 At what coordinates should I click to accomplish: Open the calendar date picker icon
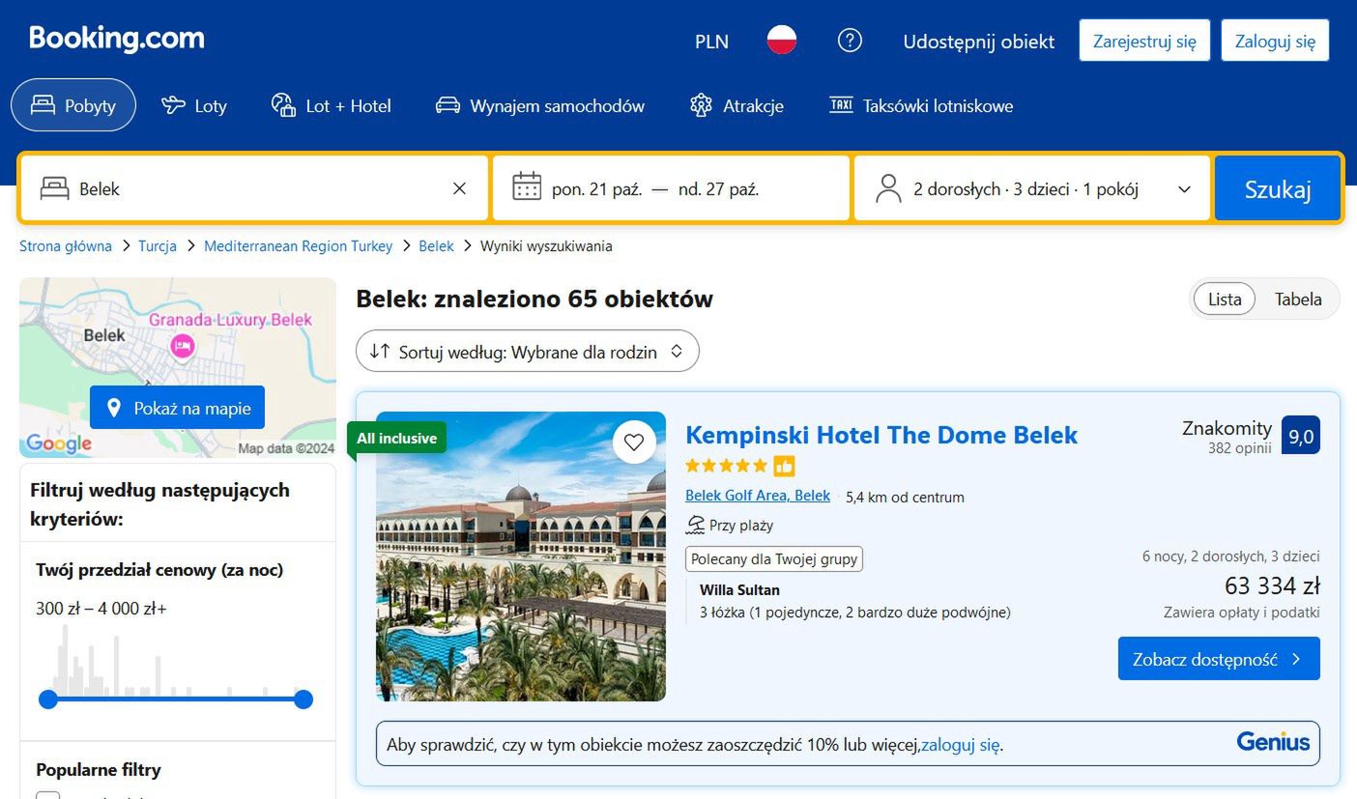(x=527, y=188)
